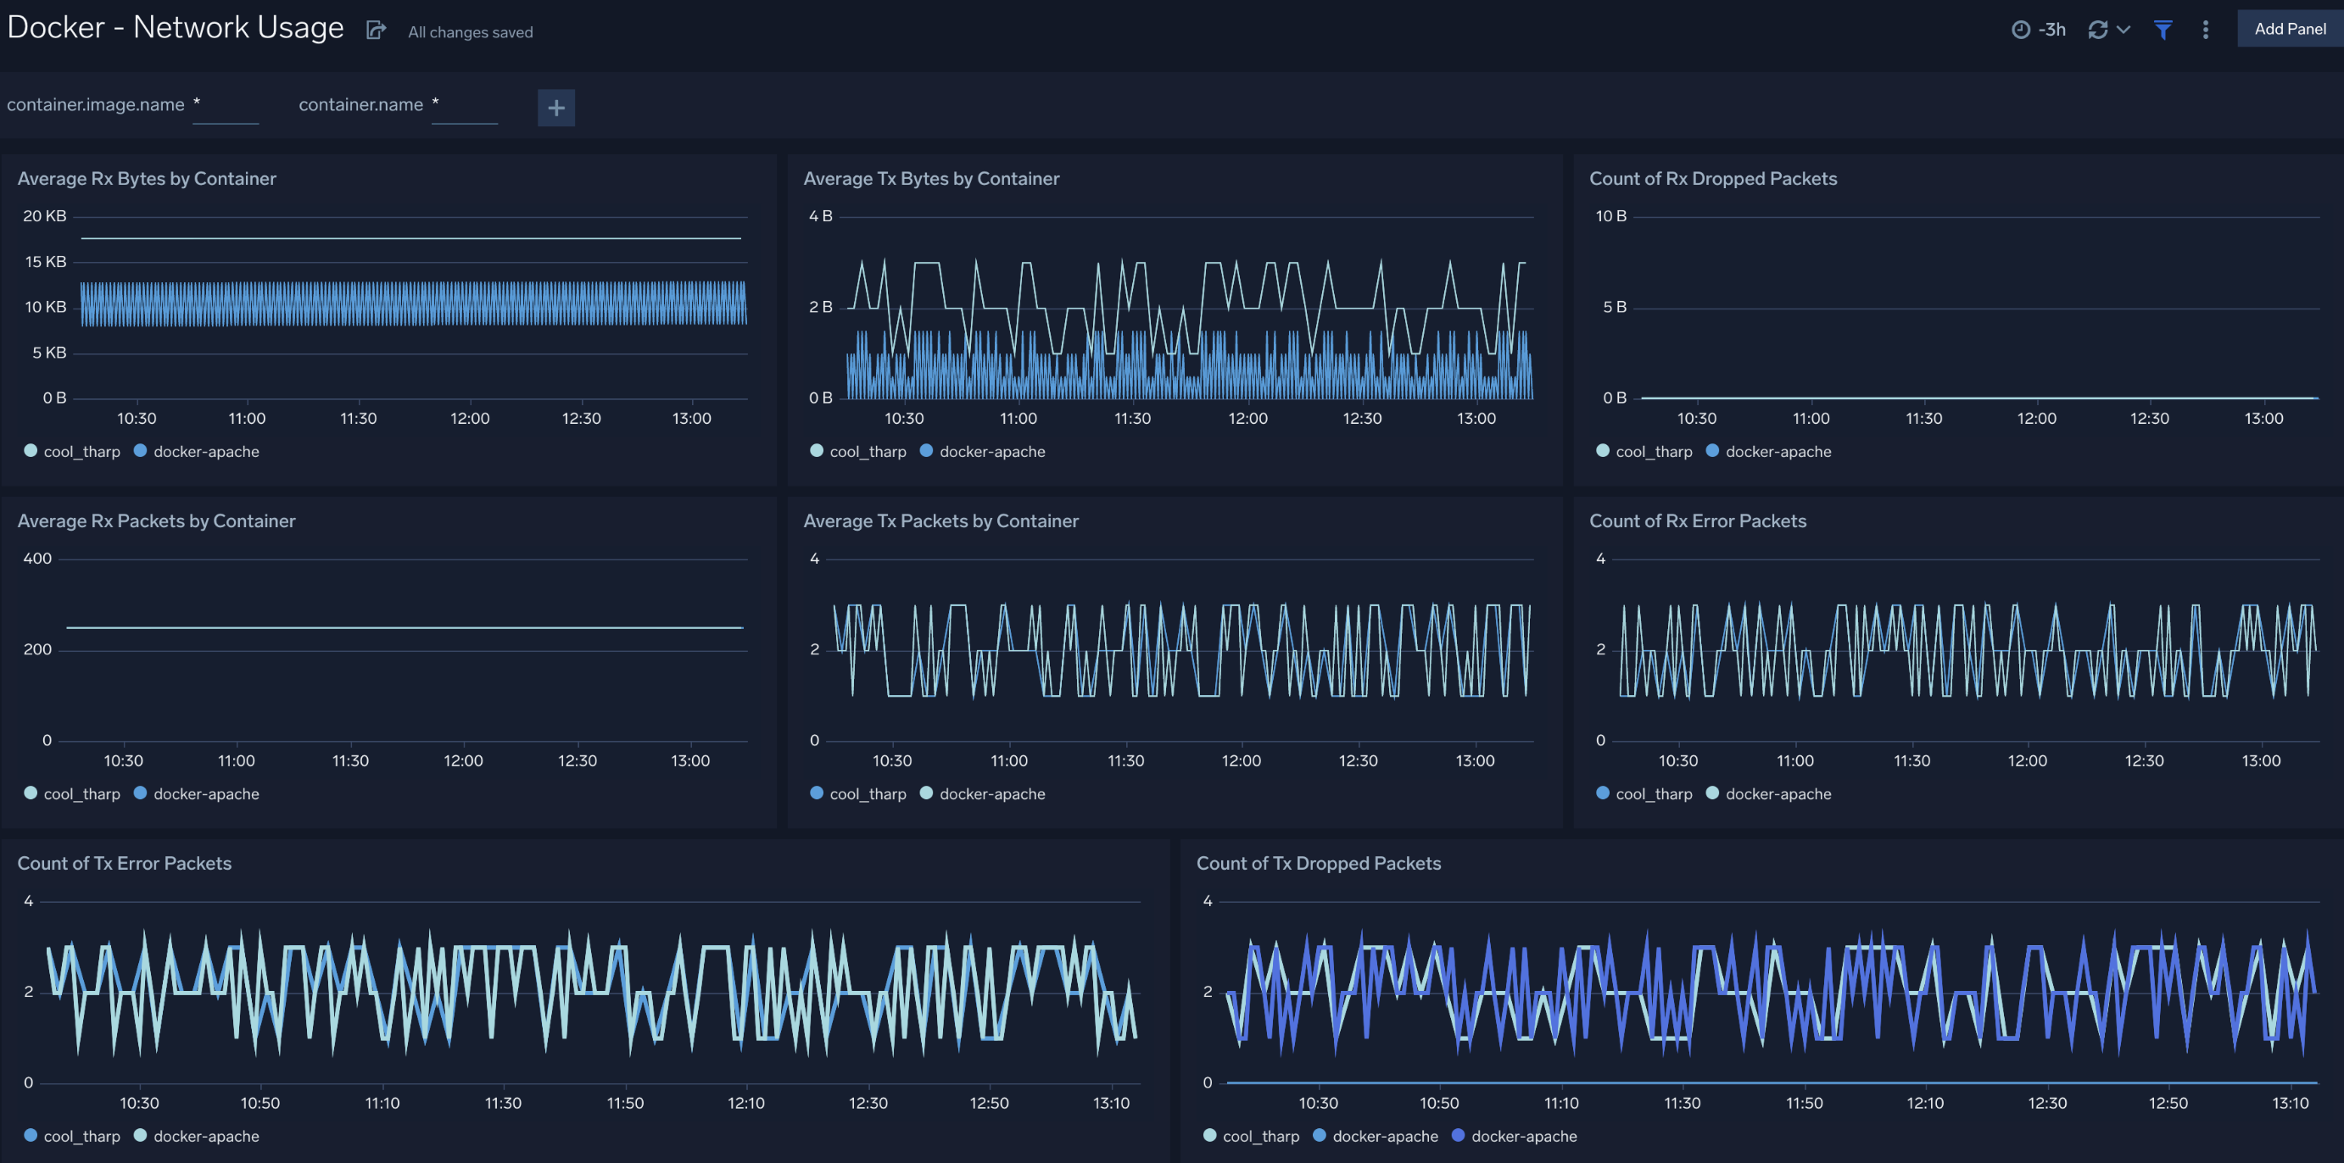Click the plus icon to add a filter
This screenshot has width=2344, height=1163.
pyautogui.click(x=556, y=108)
